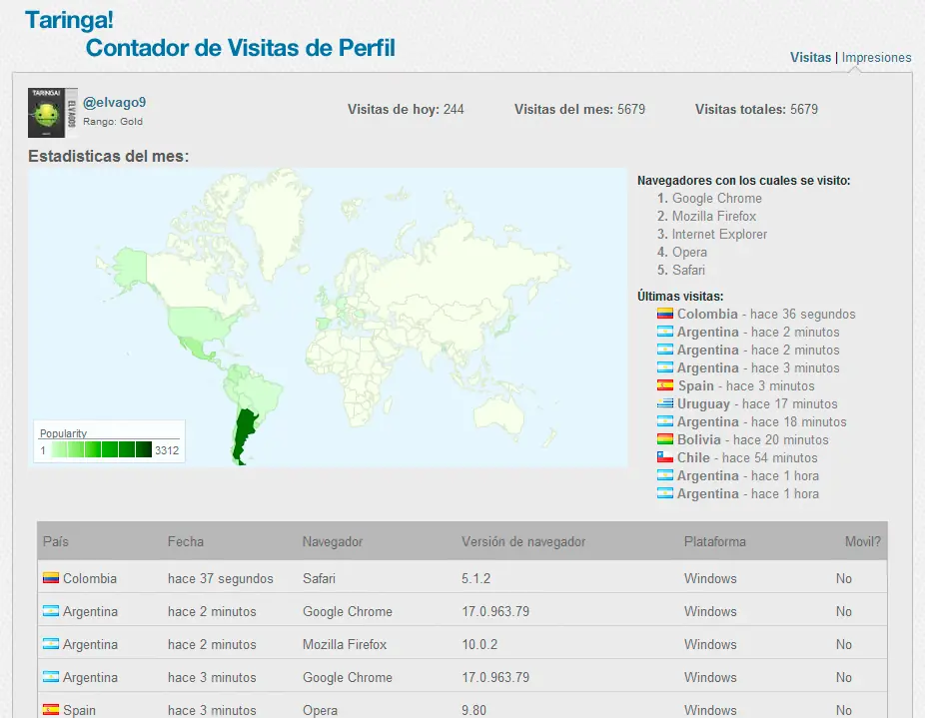The height and width of the screenshot is (718, 925).
Task: Select Mozilla Firefox in the browsers list
Action: 714,216
